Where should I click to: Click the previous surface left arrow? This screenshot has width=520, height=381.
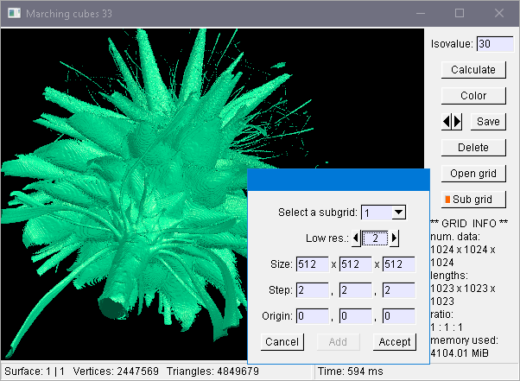[447, 122]
